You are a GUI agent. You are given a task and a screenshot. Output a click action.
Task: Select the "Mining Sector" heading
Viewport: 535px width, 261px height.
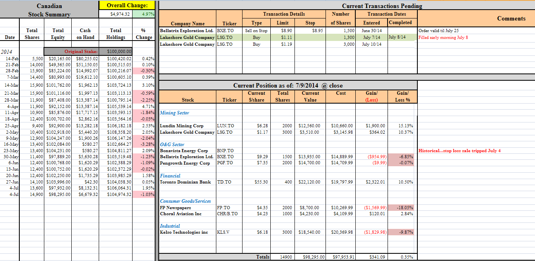click(x=174, y=113)
